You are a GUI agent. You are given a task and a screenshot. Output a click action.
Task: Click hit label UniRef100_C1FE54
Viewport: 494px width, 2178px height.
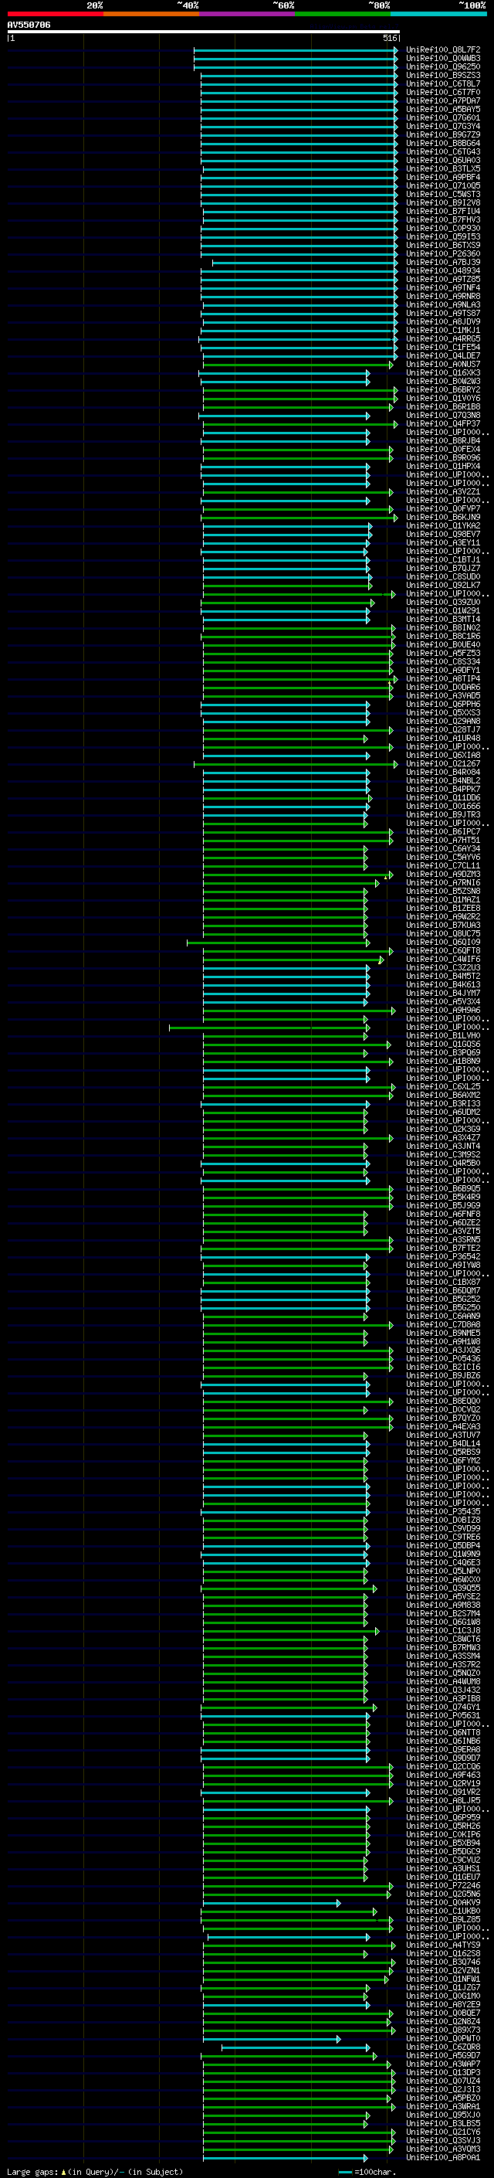(x=443, y=347)
